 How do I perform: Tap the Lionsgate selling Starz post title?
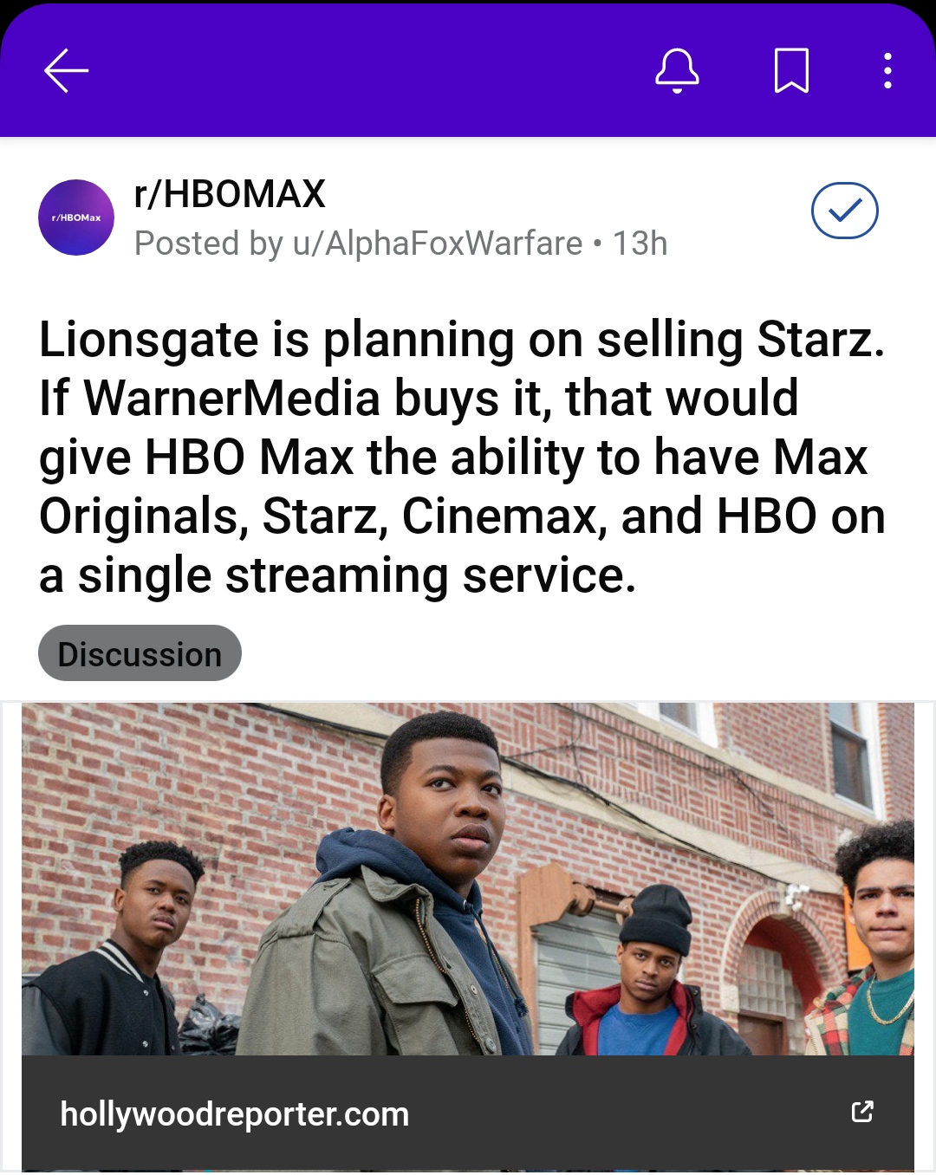463,457
